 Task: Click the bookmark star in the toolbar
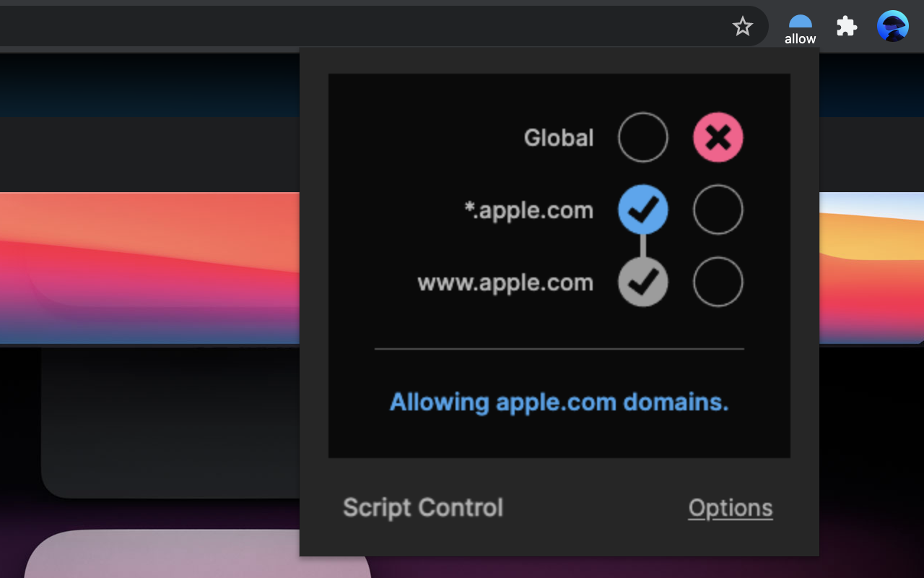743,26
